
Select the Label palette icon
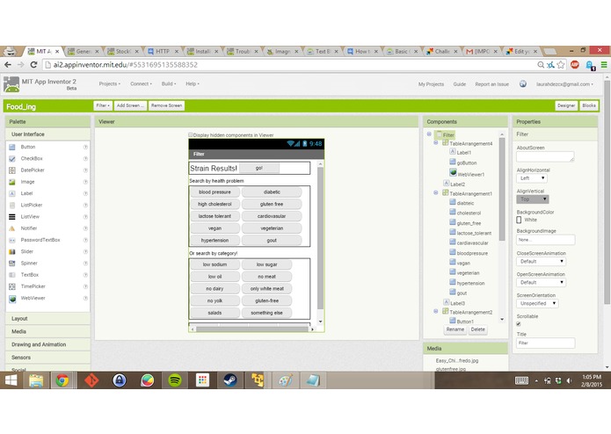point(12,193)
